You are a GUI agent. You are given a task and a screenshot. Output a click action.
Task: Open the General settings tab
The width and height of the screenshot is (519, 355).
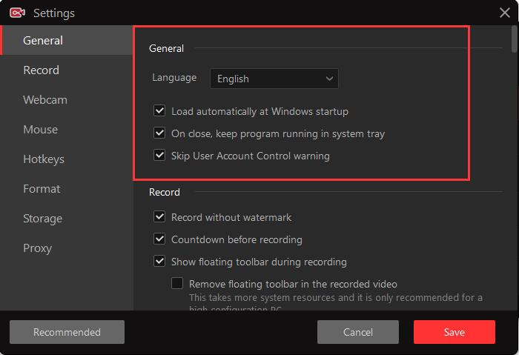[66, 40]
